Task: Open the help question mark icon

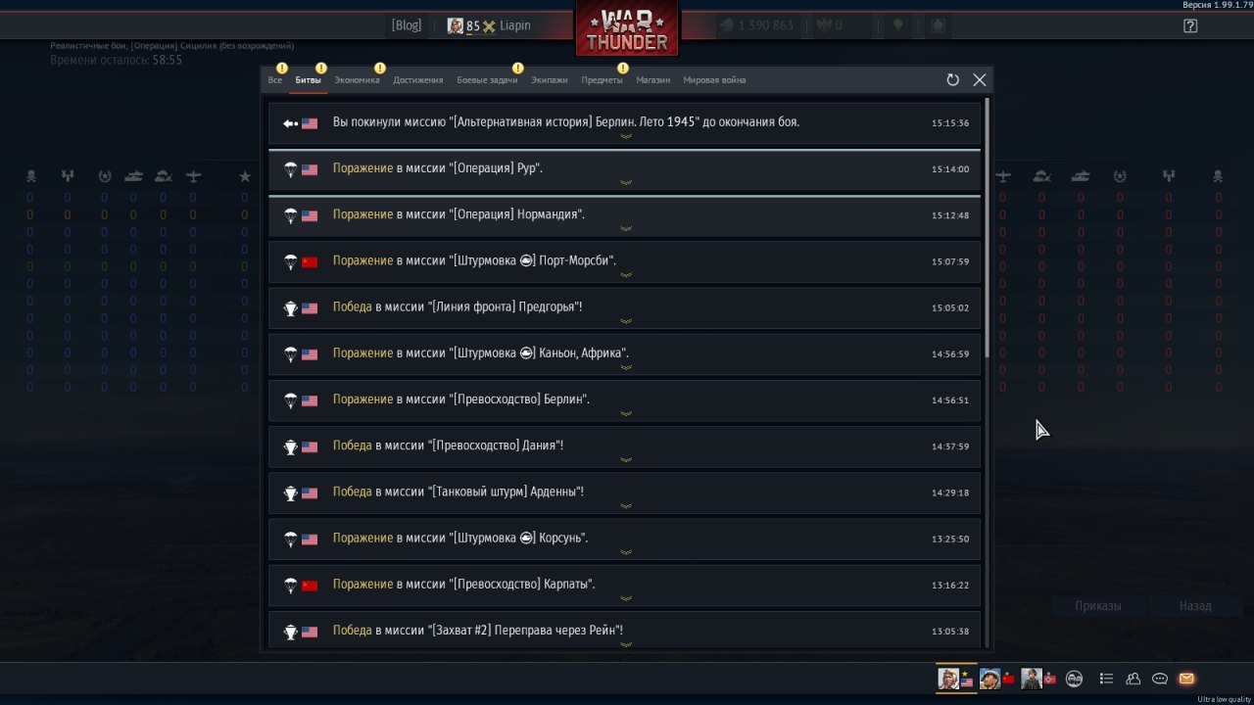Action: click(1190, 26)
